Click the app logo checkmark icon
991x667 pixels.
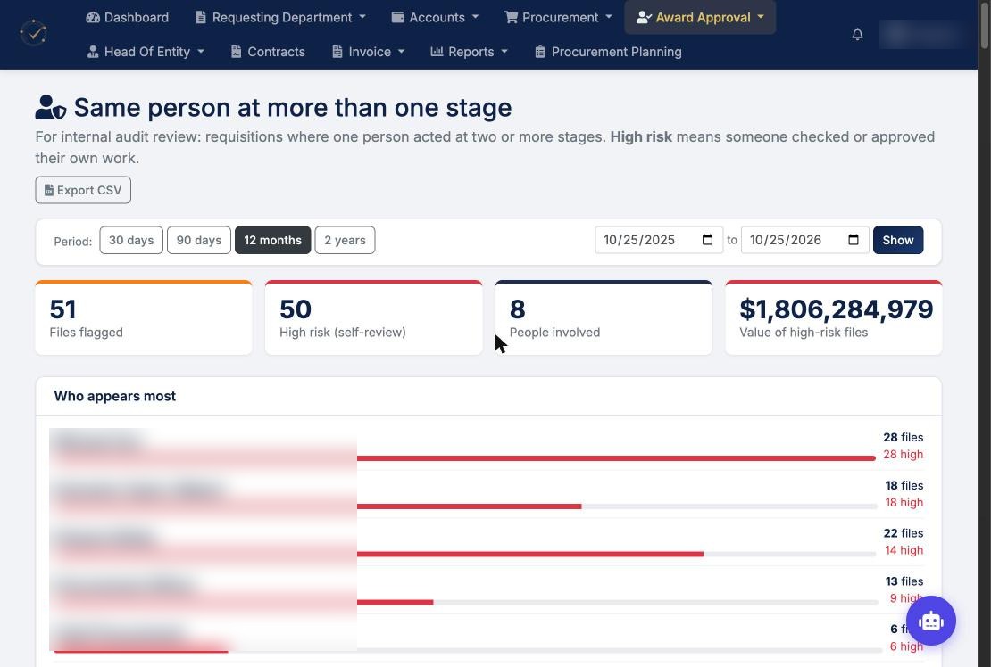[34, 33]
